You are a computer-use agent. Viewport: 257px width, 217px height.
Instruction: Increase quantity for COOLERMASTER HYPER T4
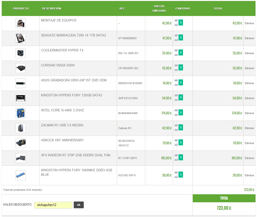(176, 50)
